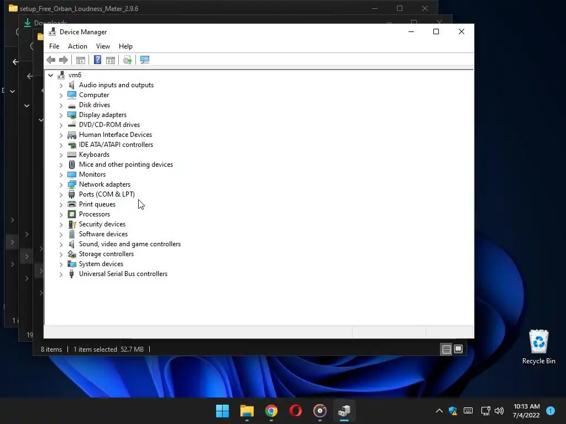566x424 pixels.
Task: Select the Human Interface Devices icon
Action: coord(72,135)
